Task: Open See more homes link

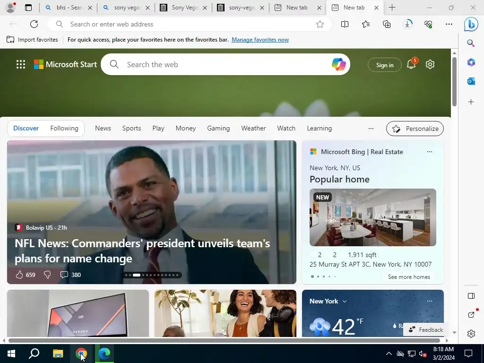Action: pos(409,277)
